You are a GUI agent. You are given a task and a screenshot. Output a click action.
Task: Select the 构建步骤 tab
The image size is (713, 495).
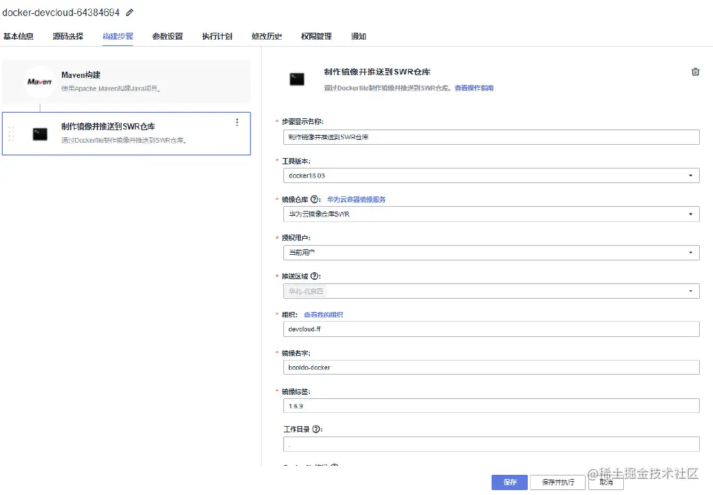[118, 36]
